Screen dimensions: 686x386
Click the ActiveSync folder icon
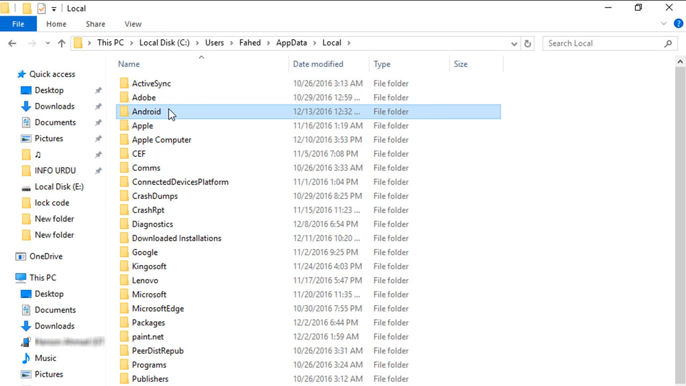coord(124,84)
